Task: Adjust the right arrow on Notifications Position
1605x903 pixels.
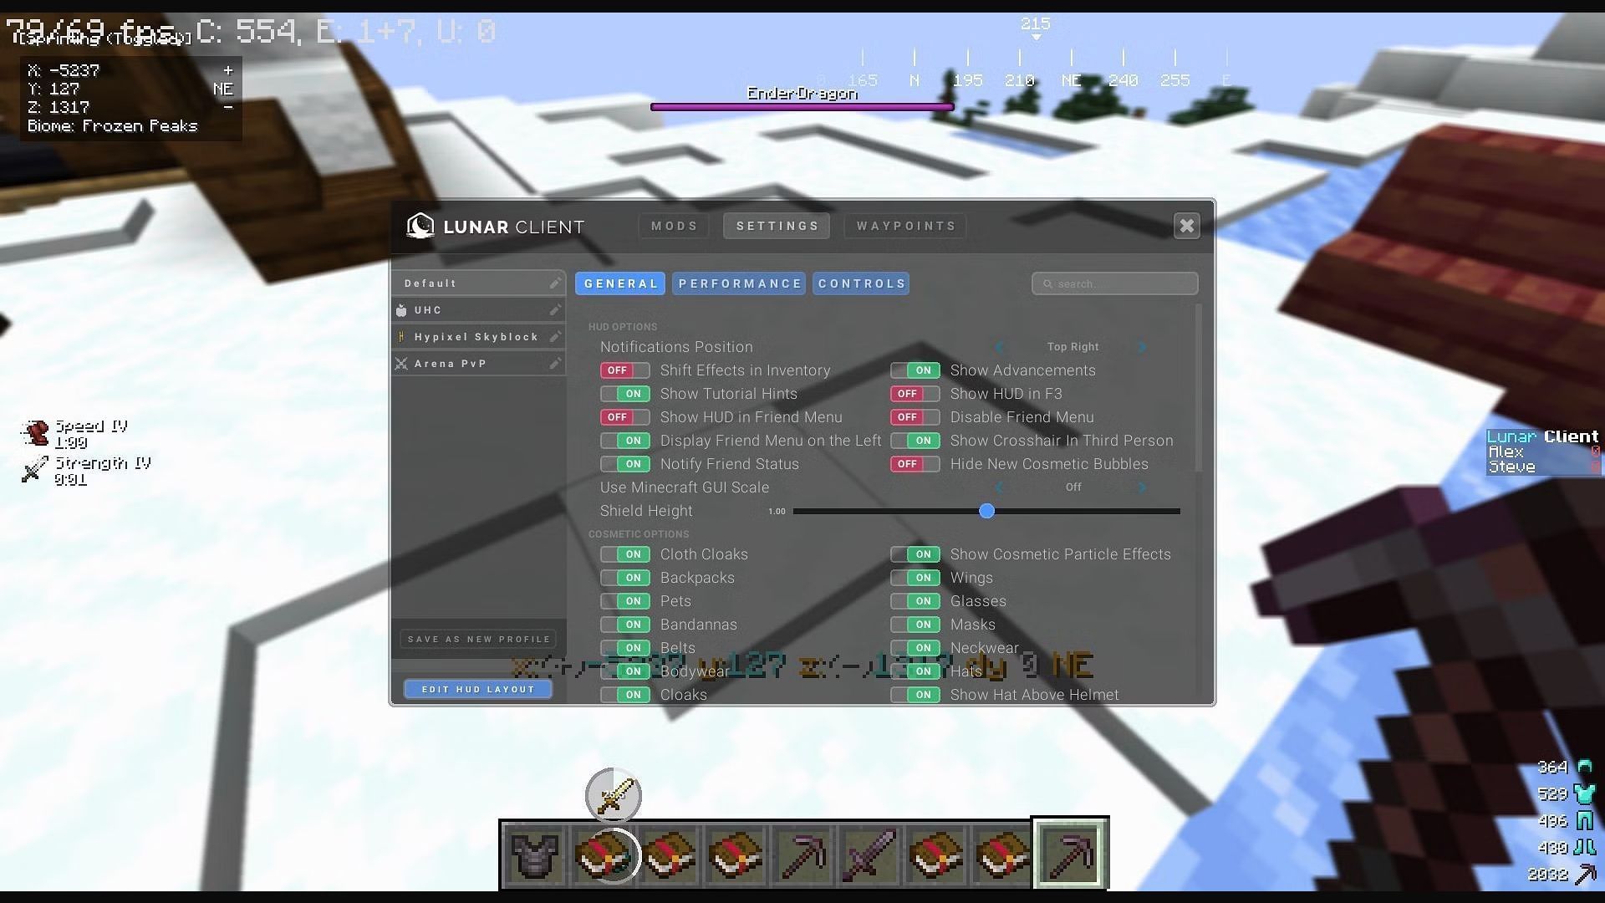Action: 1145,346
